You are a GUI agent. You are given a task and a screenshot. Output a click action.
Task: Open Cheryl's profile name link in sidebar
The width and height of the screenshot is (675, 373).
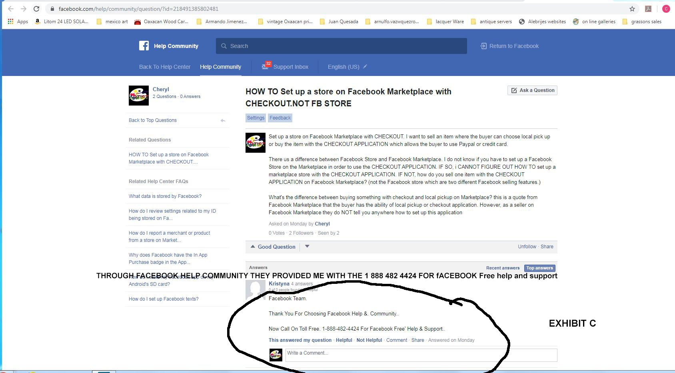click(x=161, y=89)
